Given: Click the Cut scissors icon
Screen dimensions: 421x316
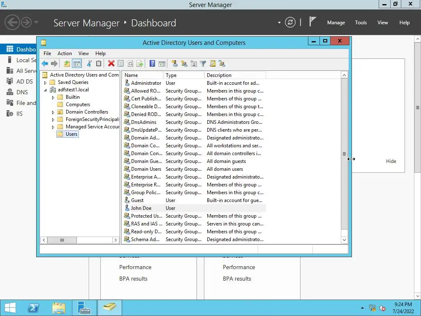Looking at the screenshot, I should 89,64.
